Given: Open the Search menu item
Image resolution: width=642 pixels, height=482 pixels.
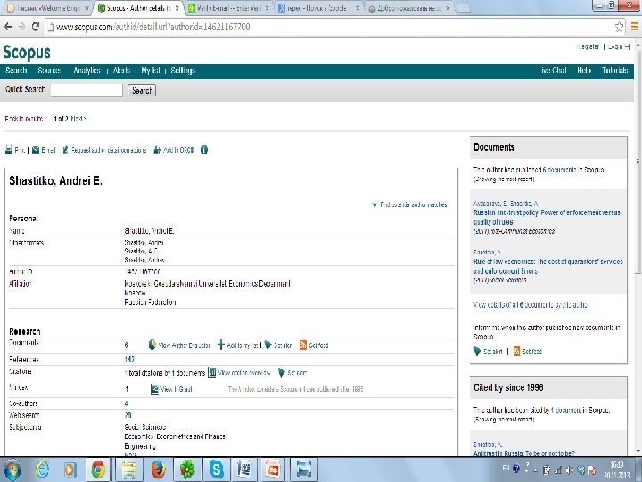Looking at the screenshot, I should coord(16,71).
